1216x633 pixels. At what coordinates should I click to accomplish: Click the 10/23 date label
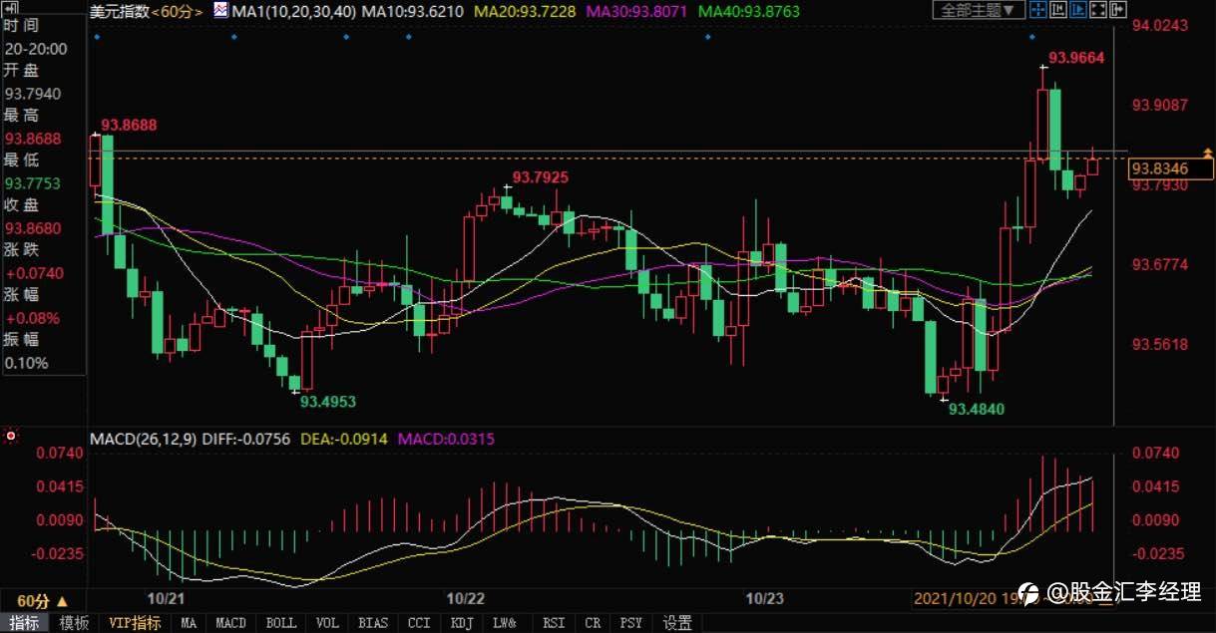tap(765, 598)
